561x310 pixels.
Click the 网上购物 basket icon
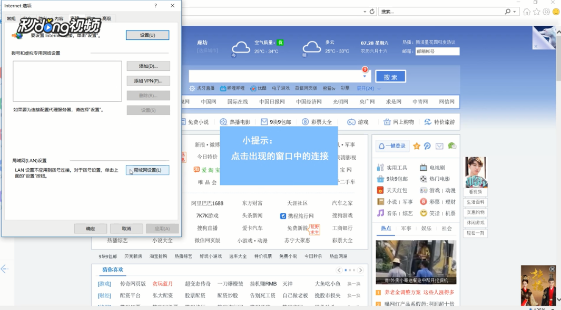click(x=387, y=122)
